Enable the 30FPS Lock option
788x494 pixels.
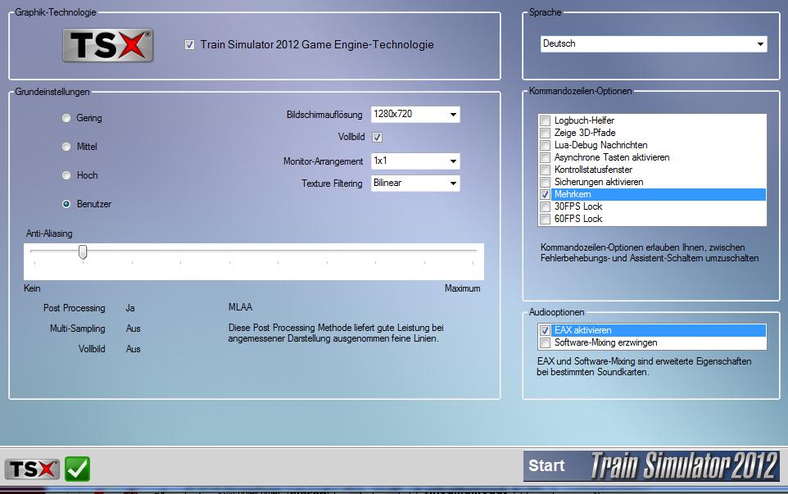pyautogui.click(x=545, y=206)
